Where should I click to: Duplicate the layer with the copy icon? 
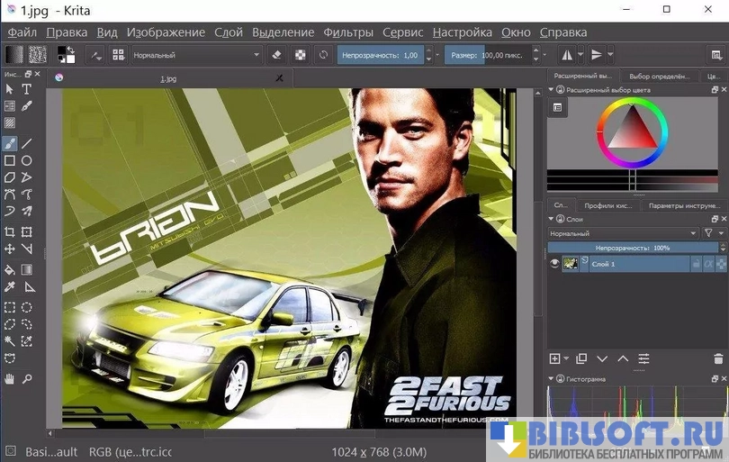click(x=580, y=358)
